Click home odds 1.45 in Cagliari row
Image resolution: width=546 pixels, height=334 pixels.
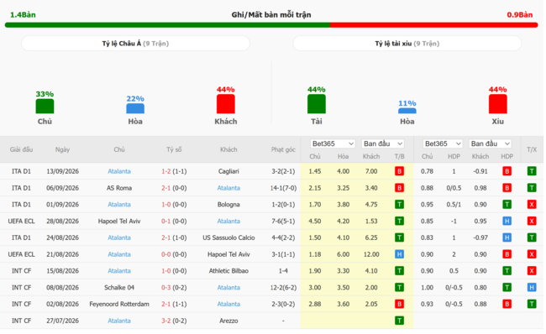[315, 171]
